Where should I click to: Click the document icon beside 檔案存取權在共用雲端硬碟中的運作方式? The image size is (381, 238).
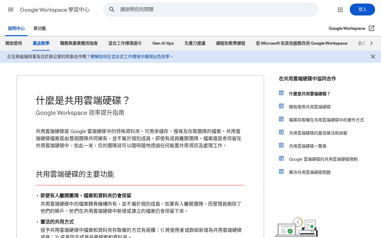281,119
